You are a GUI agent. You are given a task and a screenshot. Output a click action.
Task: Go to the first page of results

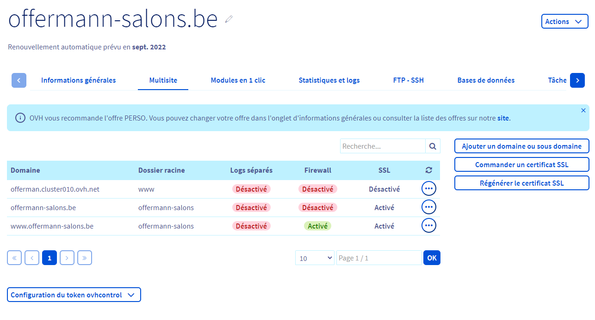coord(14,258)
